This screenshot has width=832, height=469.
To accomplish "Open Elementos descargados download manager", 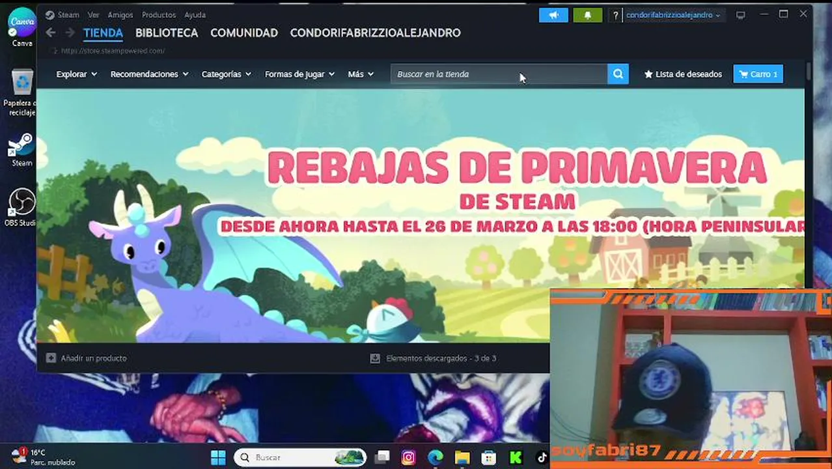I will coord(433,358).
